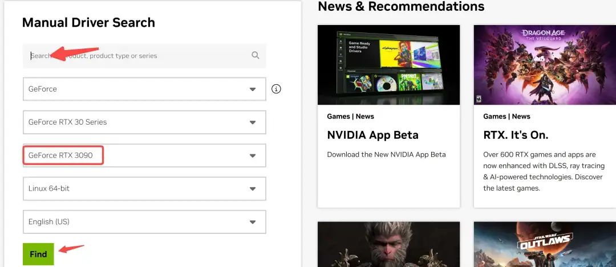Click News tag on the RTX card

521,116
